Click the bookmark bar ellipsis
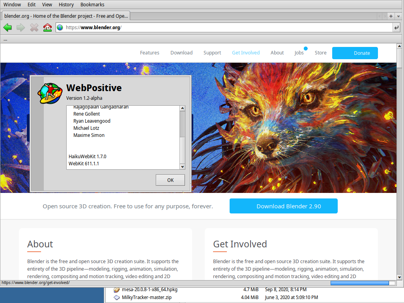Screen dimensions: 404x303 6,40
